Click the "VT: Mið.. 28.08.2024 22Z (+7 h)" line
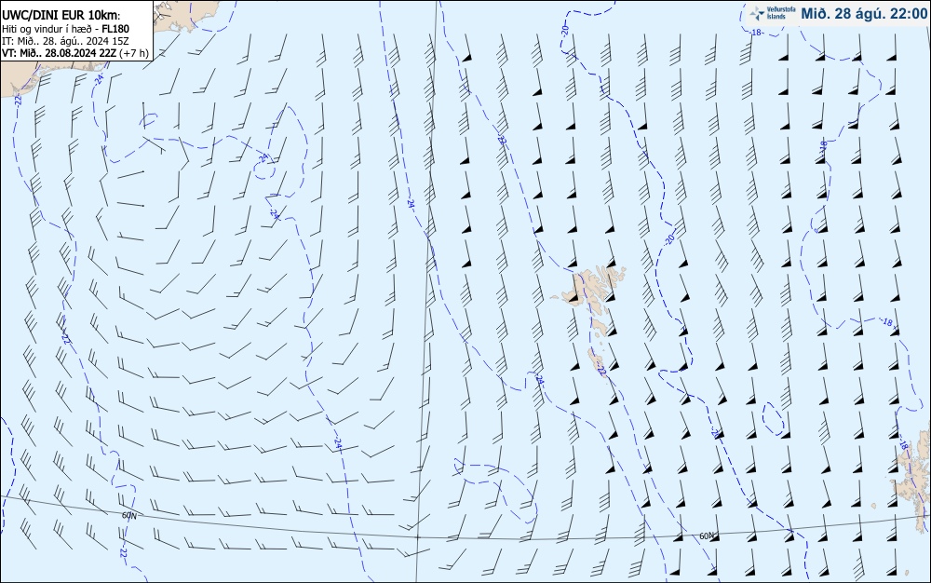The height and width of the screenshot is (583, 931). tap(75, 53)
